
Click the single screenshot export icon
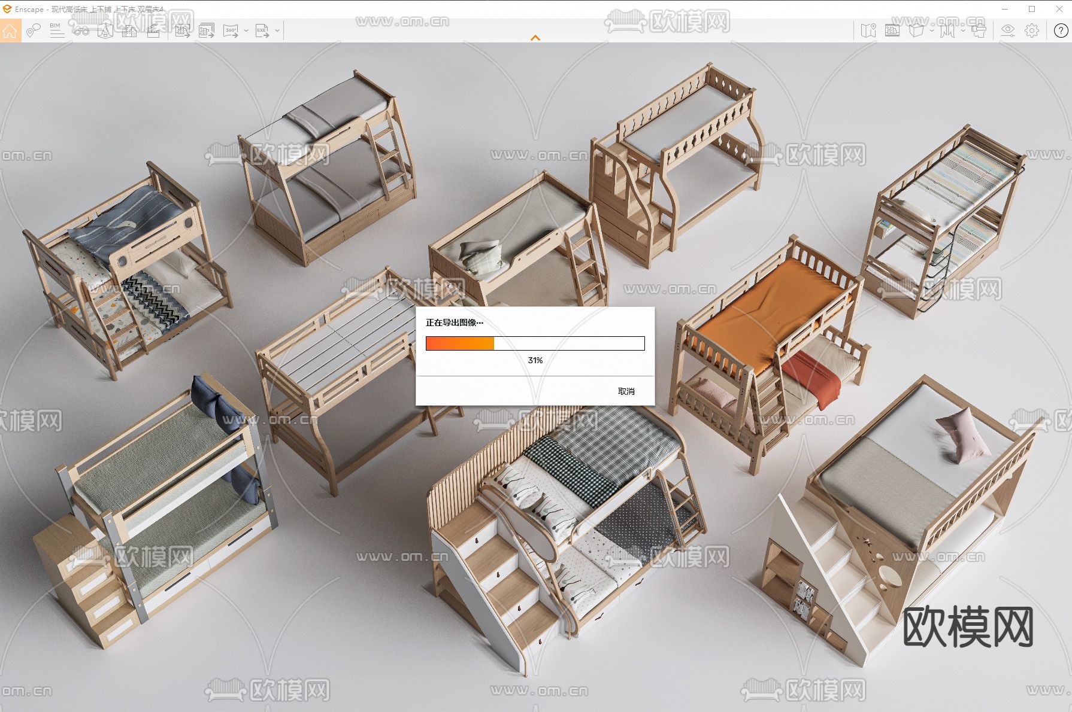tap(183, 31)
